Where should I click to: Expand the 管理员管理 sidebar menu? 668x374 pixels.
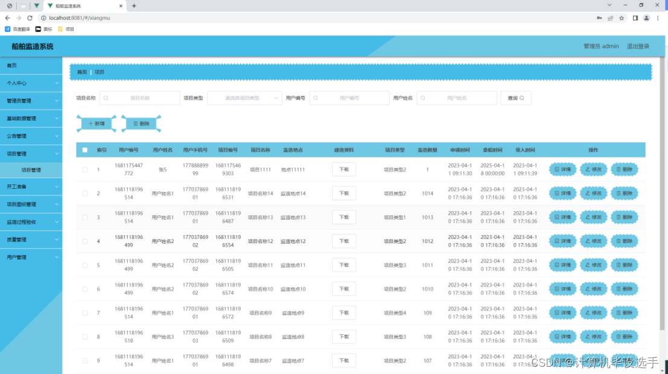click(31, 101)
